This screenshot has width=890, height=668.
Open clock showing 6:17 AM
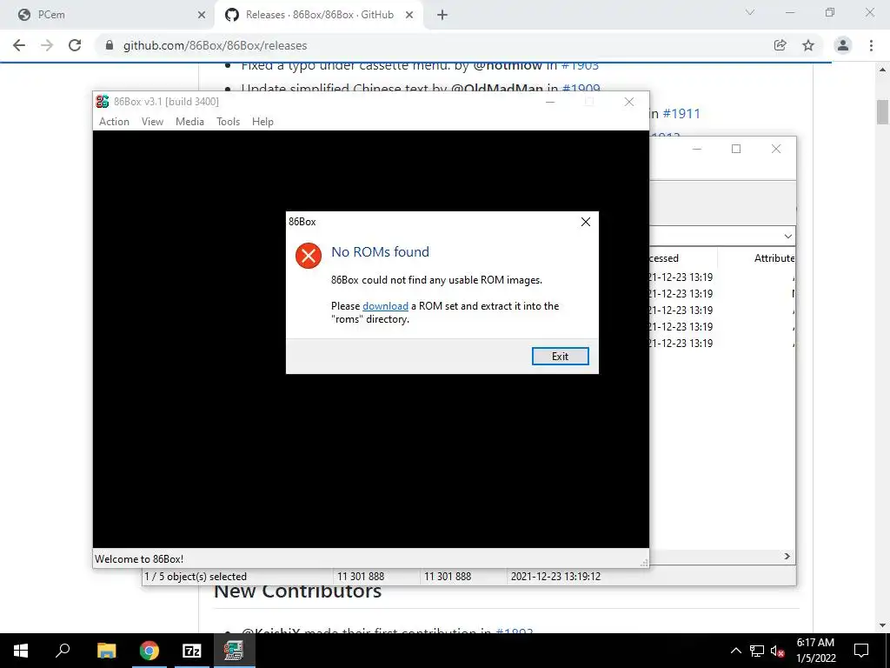[x=815, y=651]
